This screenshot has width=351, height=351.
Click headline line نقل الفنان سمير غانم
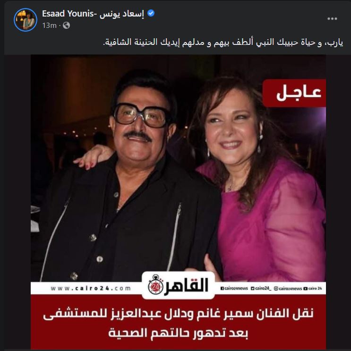pyautogui.click(x=178, y=314)
